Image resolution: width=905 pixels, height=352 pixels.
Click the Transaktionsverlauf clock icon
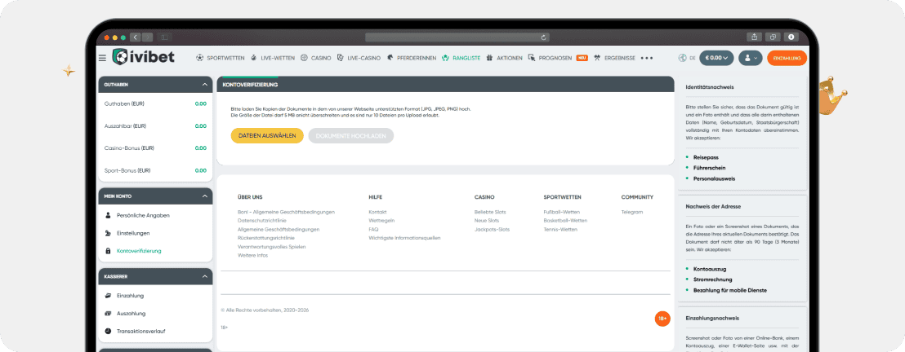(108, 332)
